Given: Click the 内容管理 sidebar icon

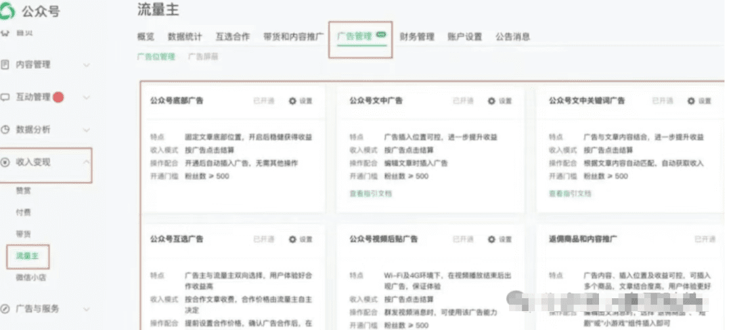Looking at the screenshot, I should [5, 65].
